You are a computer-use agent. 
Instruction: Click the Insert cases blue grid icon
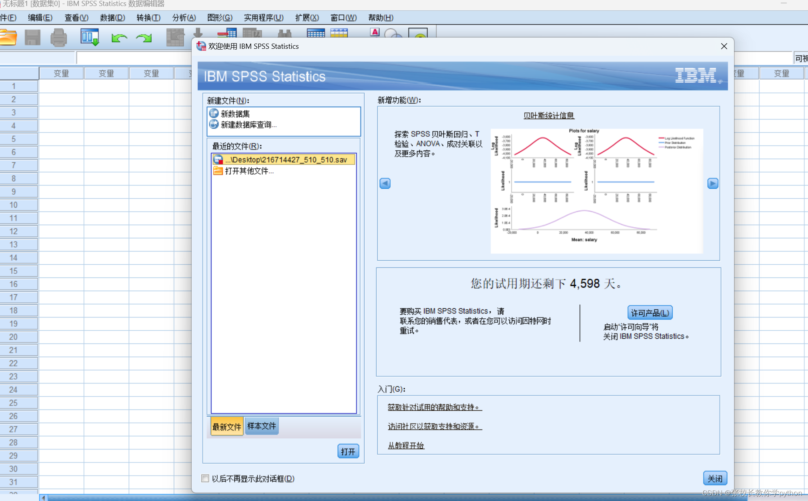(316, 33)
